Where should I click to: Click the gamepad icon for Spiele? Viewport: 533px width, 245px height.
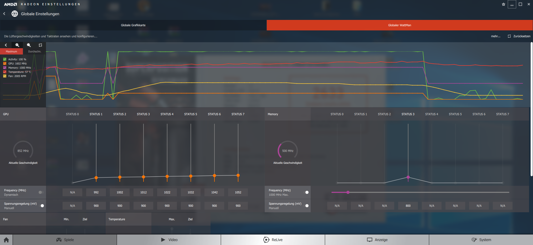coord(59,240)
